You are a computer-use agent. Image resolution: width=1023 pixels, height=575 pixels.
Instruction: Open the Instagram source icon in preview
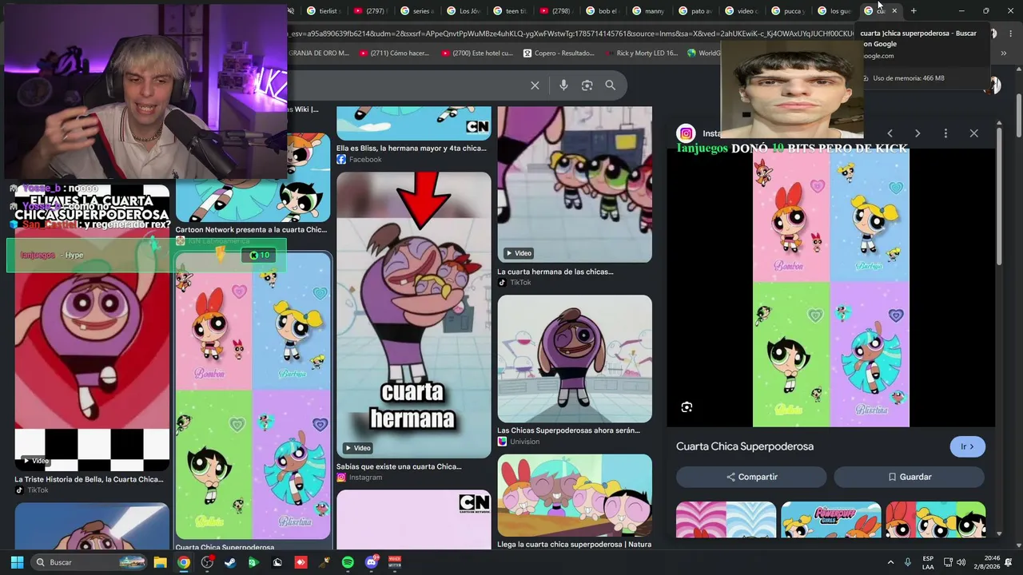click(x=686, y=133)
